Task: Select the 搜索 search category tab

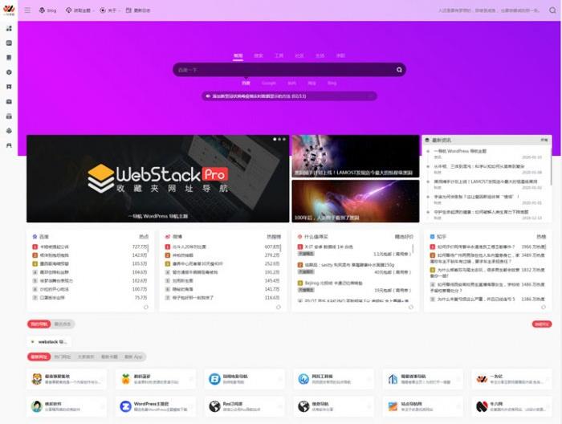Action: pyautogui.click(x=259, y=55)
